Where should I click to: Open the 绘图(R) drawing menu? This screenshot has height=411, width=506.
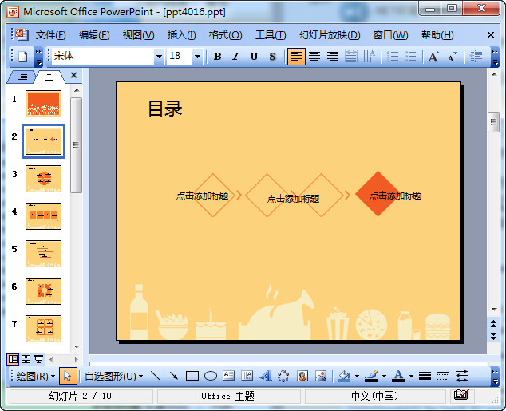[35, 376]
